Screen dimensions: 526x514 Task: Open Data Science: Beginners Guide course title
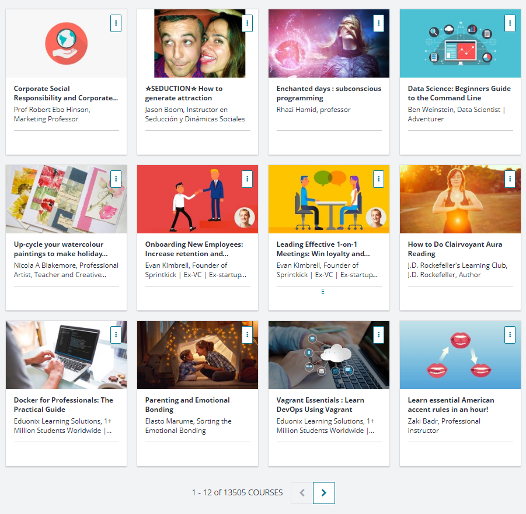pos(459,93)
